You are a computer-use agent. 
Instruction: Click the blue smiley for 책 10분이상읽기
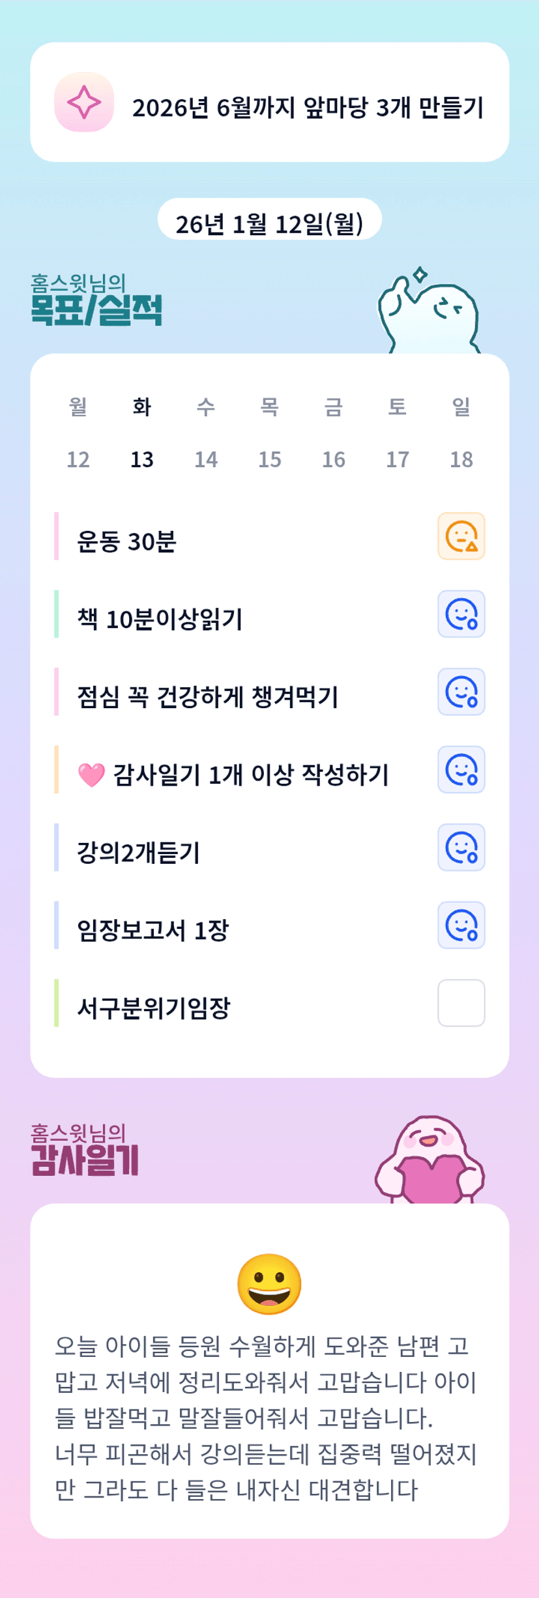click(461, 614)
